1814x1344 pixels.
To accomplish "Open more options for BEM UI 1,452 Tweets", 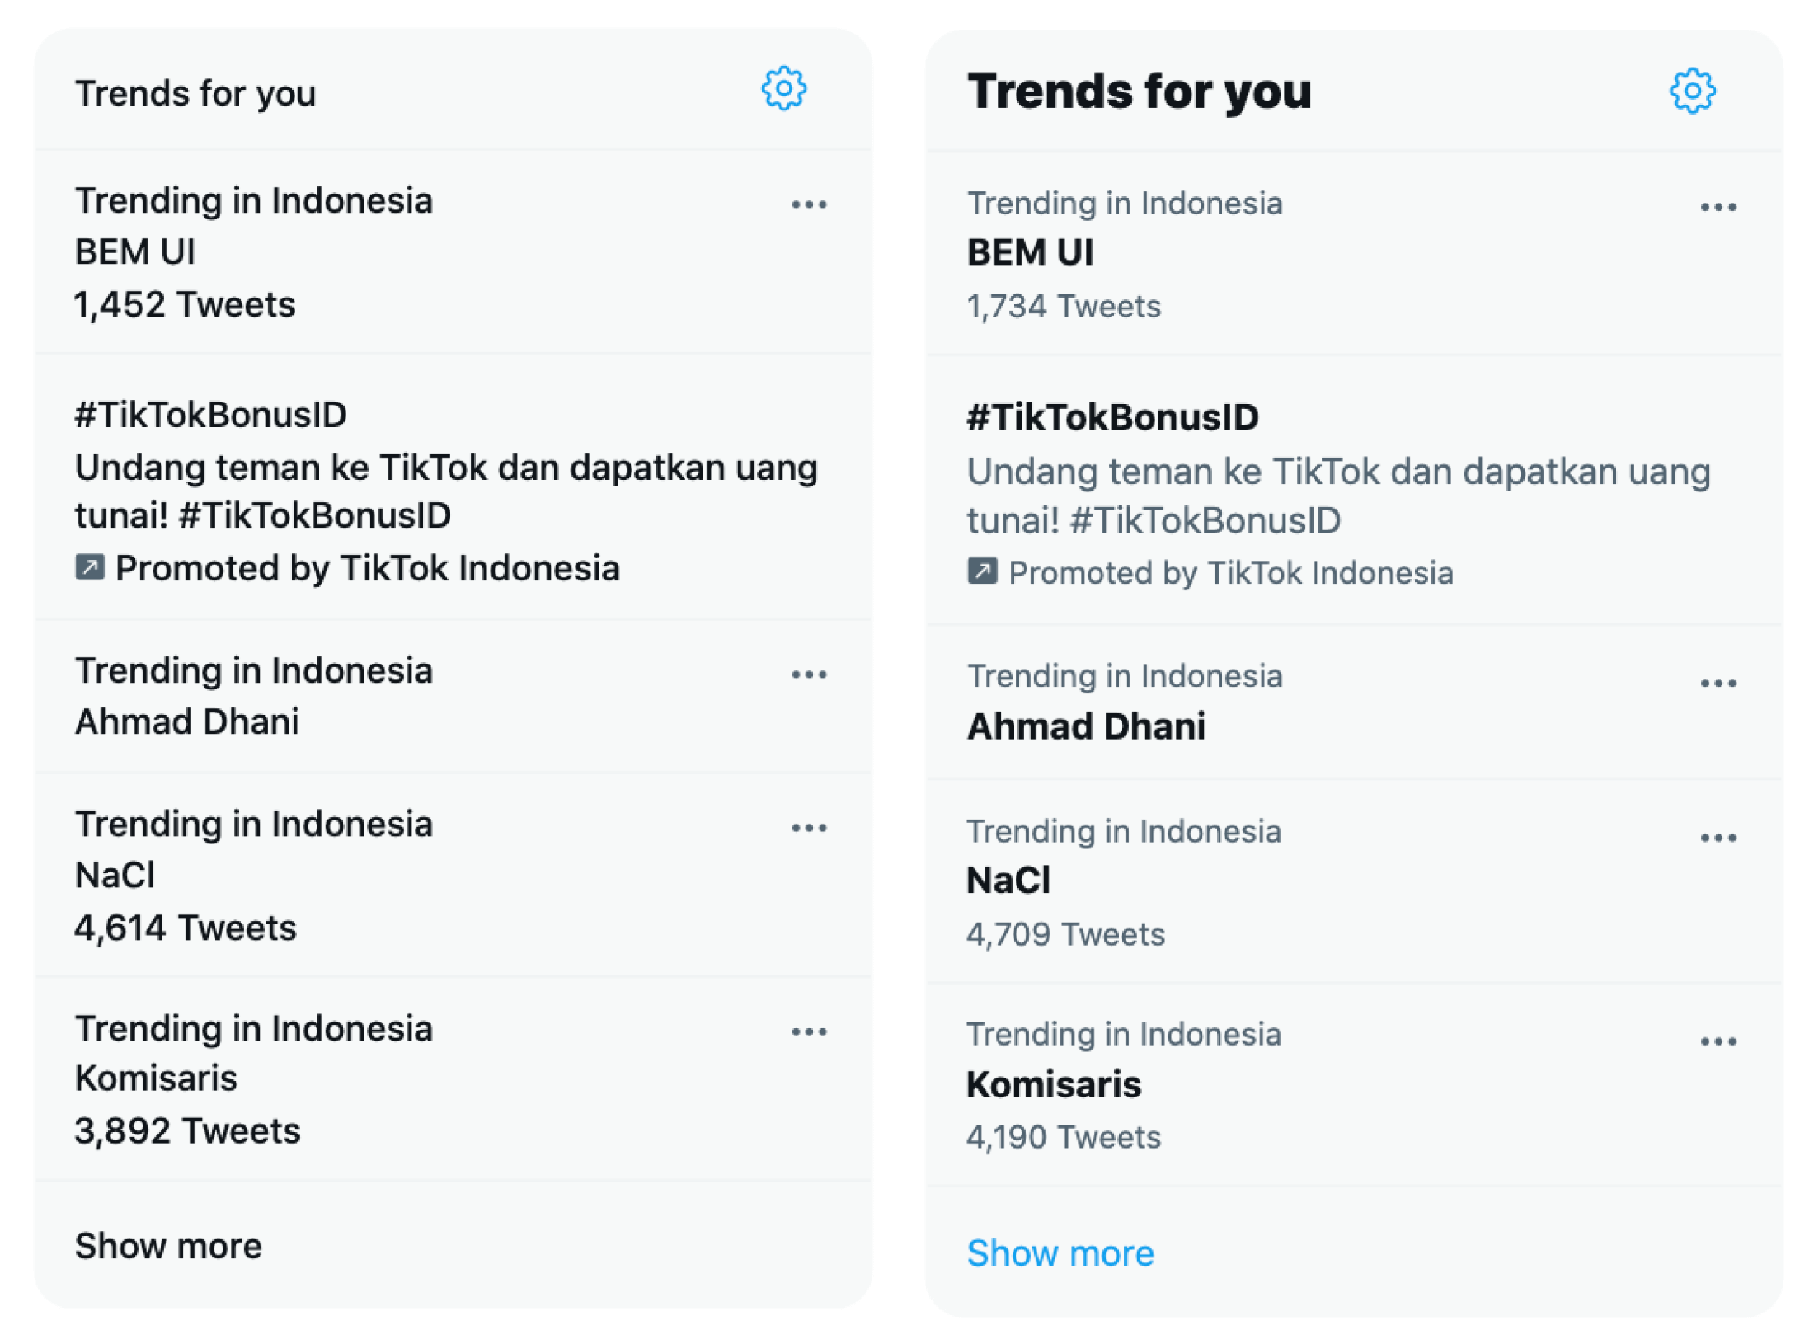I will point(808,204).
